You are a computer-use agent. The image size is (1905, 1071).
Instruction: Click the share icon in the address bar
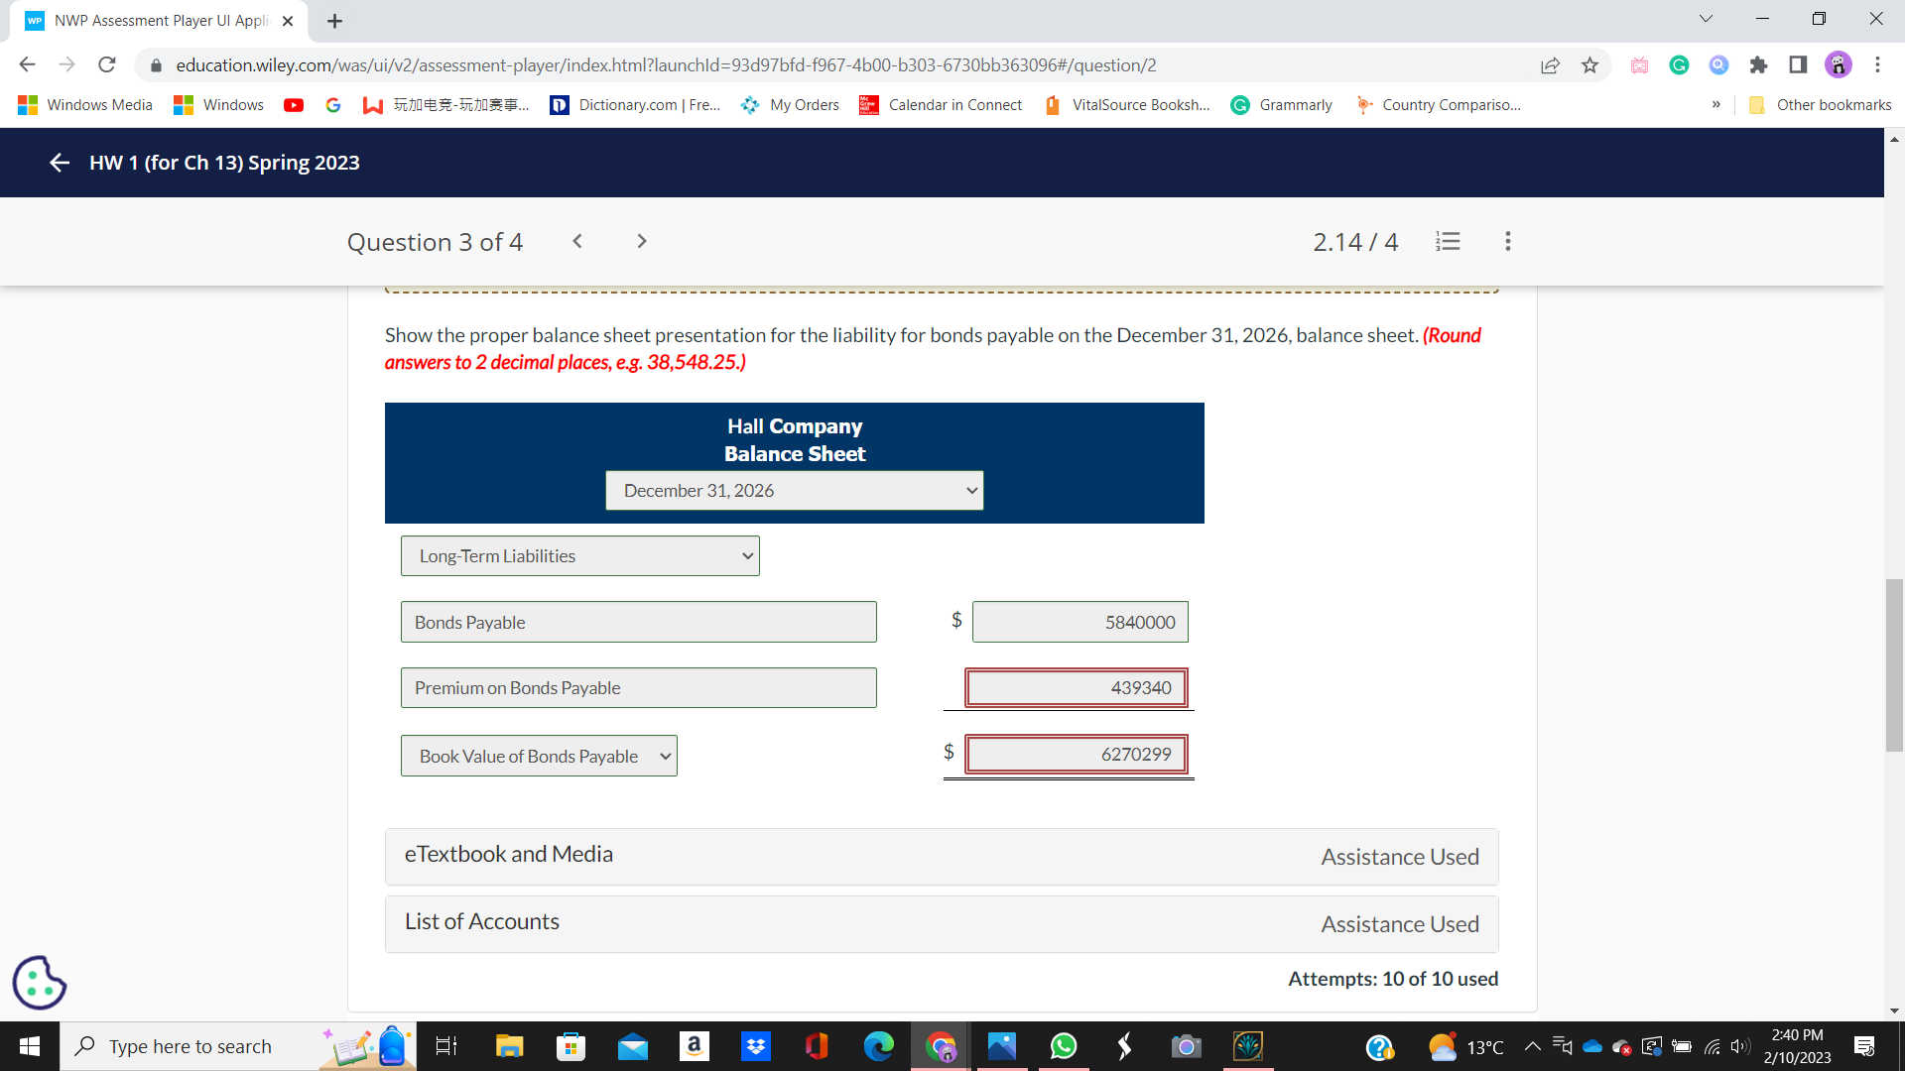(x=1551, y=64)
